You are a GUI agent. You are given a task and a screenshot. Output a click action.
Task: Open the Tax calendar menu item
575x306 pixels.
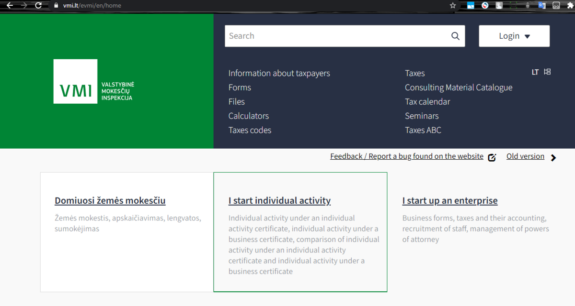coord(427,102)
